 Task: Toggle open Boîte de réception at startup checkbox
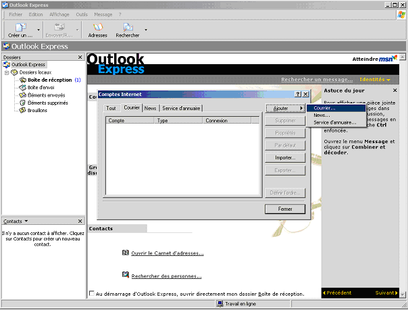point(92,293)
